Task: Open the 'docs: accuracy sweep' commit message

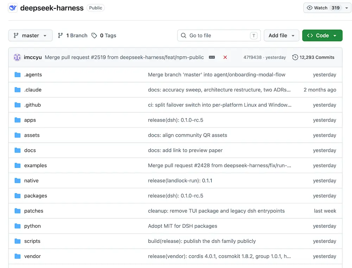Action: 219,90
